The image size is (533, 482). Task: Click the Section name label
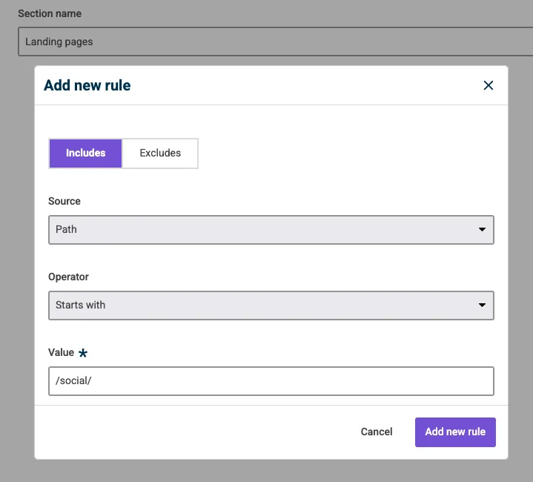(x=50, y=14)
